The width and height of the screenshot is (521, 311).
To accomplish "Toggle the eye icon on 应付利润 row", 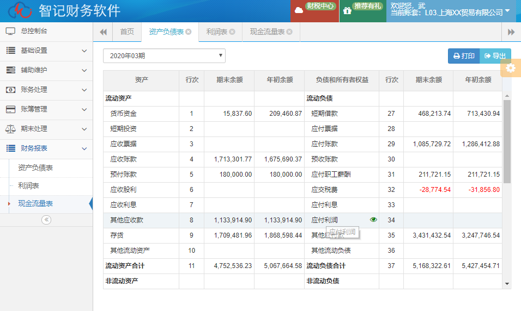I will coord(373,220).
